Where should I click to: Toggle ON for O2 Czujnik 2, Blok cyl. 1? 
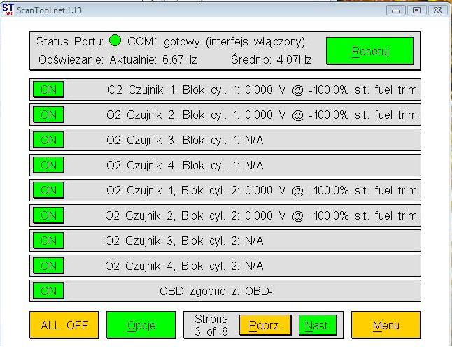tap(48, 115)
